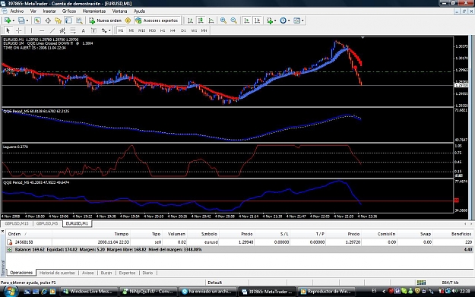Open the Navigator panel star-folder icon
The height and width of the screenshot is (297, 475).
click(x=59, y=21)
